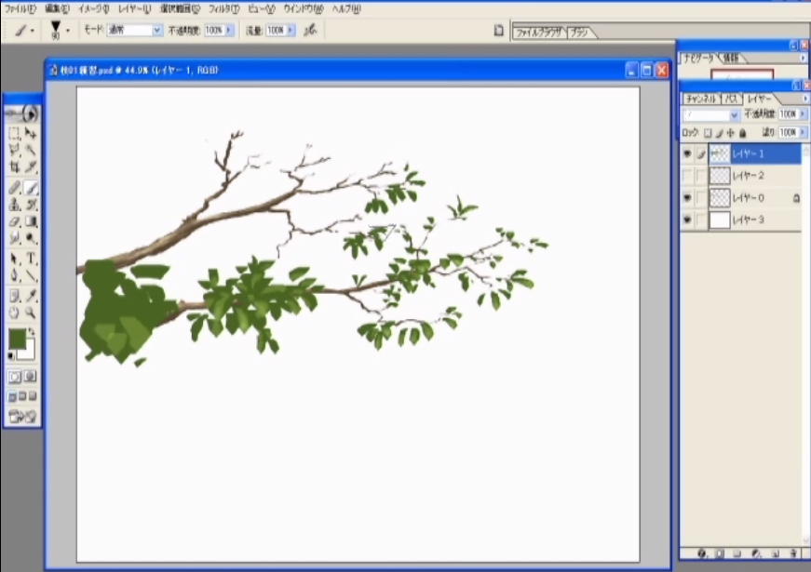
Task: Select the Gradient tool
Action: [x=31, y=221]
